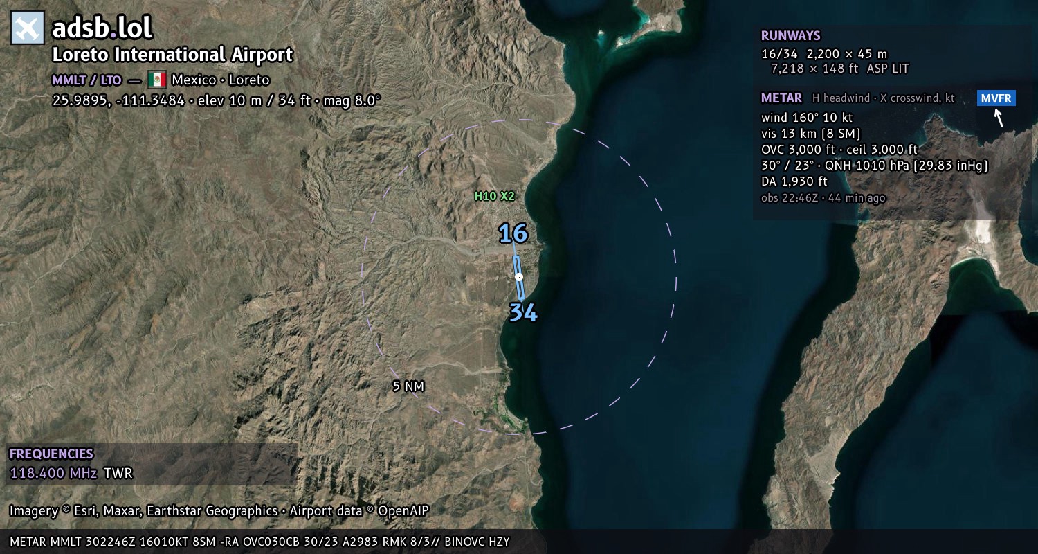Click the Airport data © OpenAIP credit
Screen dimensions: 1038x554
(x=359, y=511)
